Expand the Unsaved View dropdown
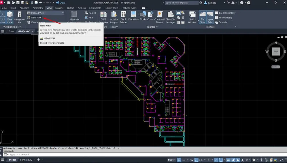This screenshot has height=163, width=287. pos(63,13)
